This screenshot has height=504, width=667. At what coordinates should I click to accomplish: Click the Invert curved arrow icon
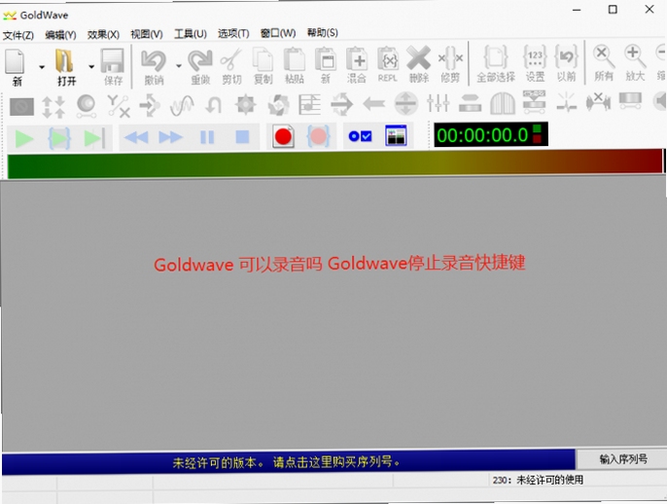[x=214, y=105]
